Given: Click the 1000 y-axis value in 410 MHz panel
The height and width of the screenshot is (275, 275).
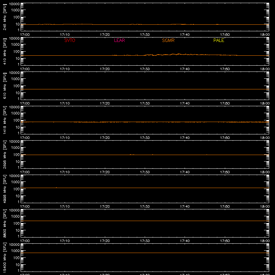Looking at the screenshot, I should tap(15, 45).
